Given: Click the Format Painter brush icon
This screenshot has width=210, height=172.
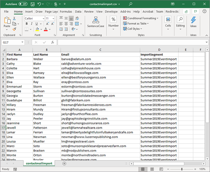Looking at the screenshot, I should [14, 29].
